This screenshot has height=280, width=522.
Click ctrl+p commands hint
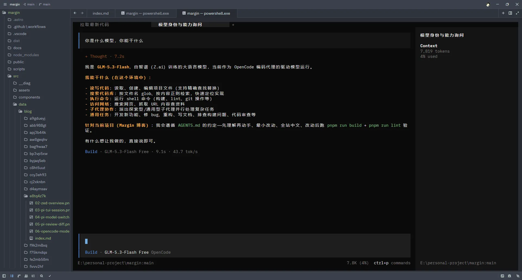pos(392,263)
